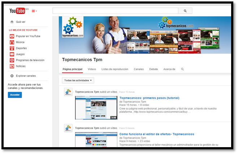
Task: Click the home icon next to Qué ver
Action: click(x=12, y=22)
